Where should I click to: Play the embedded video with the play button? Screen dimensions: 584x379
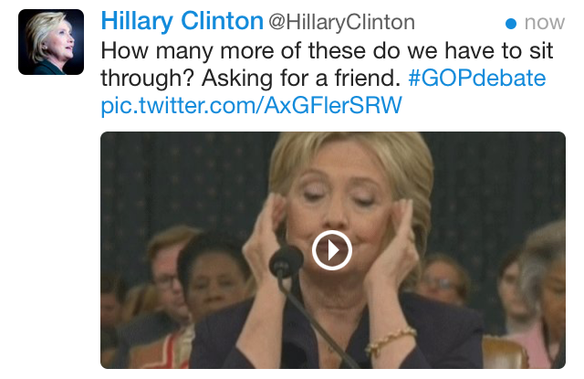click(332, 250)
